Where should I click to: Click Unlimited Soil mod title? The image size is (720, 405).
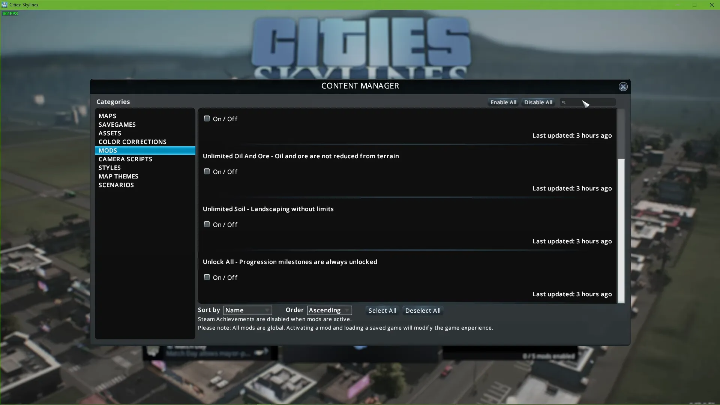pyautogui.click(x=268, y=209)
